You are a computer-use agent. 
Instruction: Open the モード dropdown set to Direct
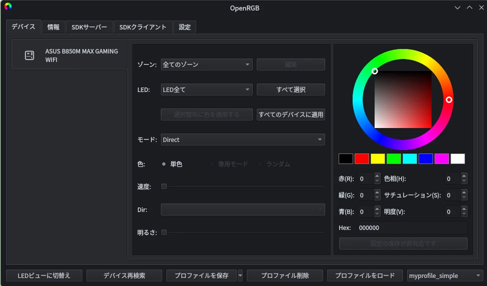pos(243,139)
